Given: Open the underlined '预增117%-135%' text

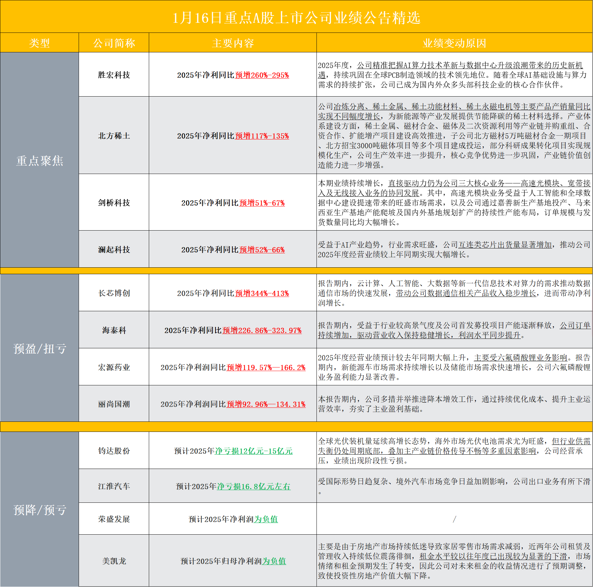Looking at the screenshot, I should 262,136.
